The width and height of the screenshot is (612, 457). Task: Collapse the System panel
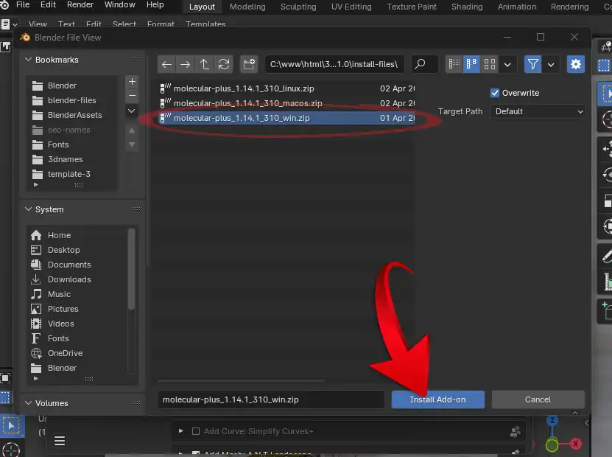28,209
